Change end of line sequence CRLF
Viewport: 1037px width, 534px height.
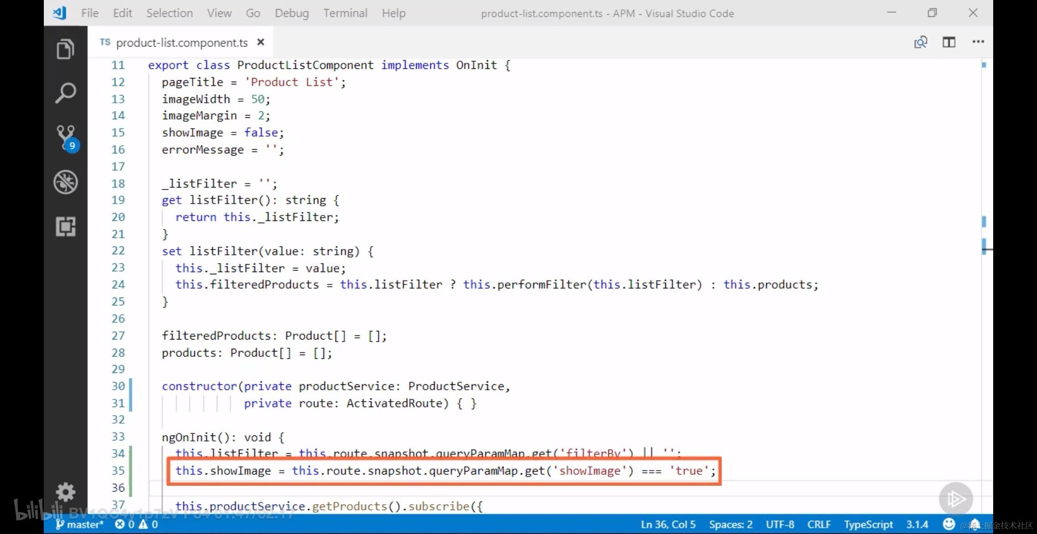[819, 524]
